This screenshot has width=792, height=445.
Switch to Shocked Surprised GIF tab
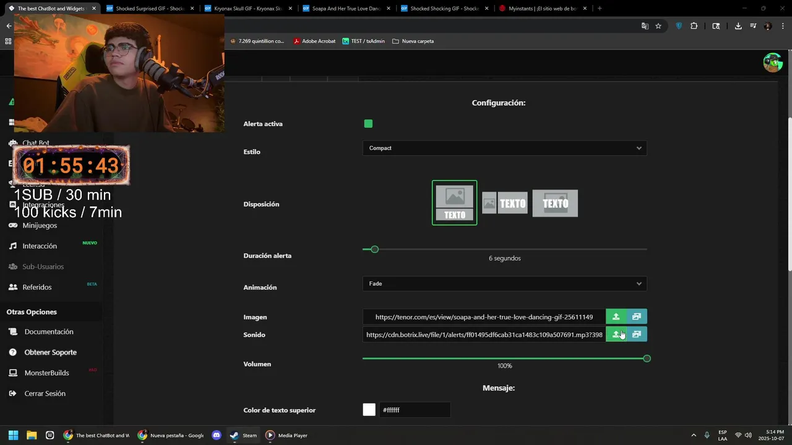pyautogui.click(x=149, y=9)
